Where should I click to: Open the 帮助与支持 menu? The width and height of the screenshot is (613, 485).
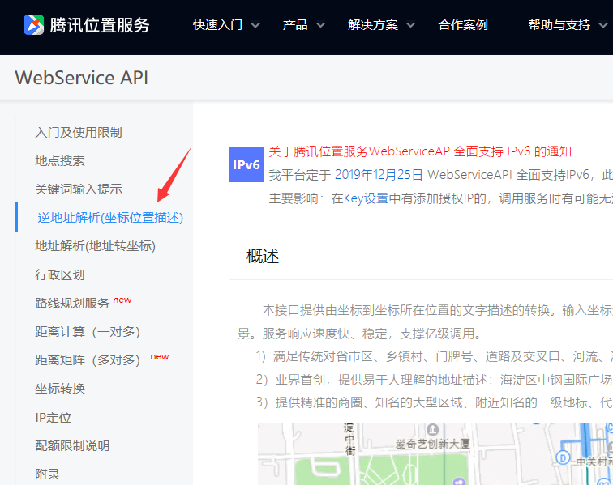559,25
